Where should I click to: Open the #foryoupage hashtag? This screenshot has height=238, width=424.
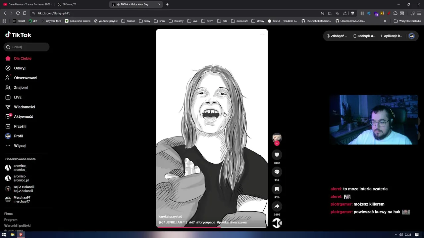click(206, 222)
